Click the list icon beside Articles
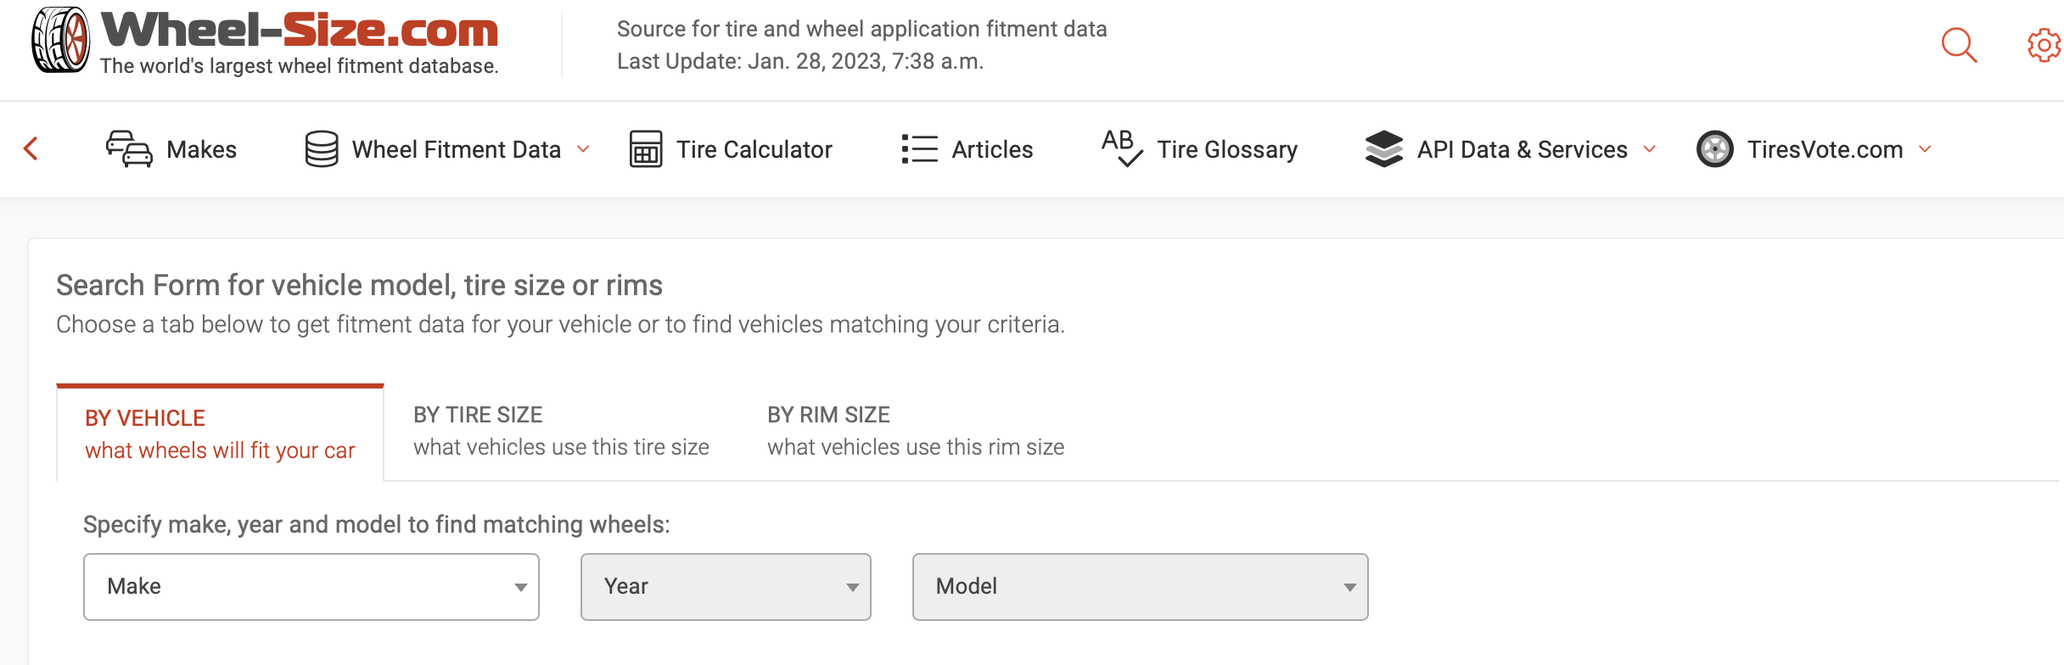2064x665 pixels. pyautogui.click(x=919, y=149)
